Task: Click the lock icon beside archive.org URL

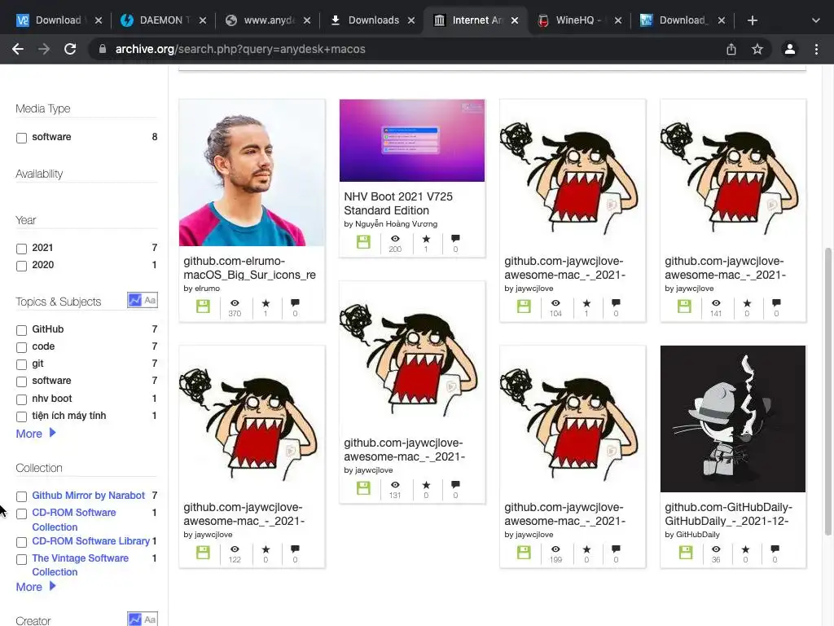Action: tap(102, 49)
